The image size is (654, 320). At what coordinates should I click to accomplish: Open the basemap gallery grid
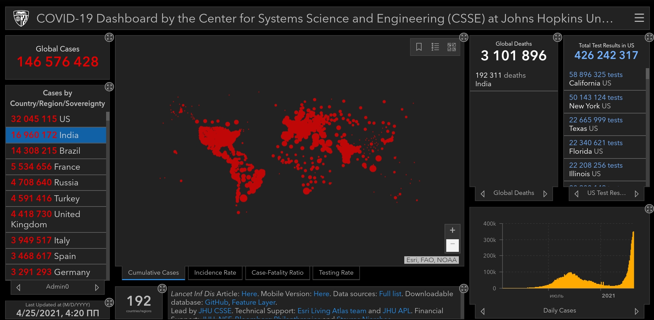(x=451, y=47)
